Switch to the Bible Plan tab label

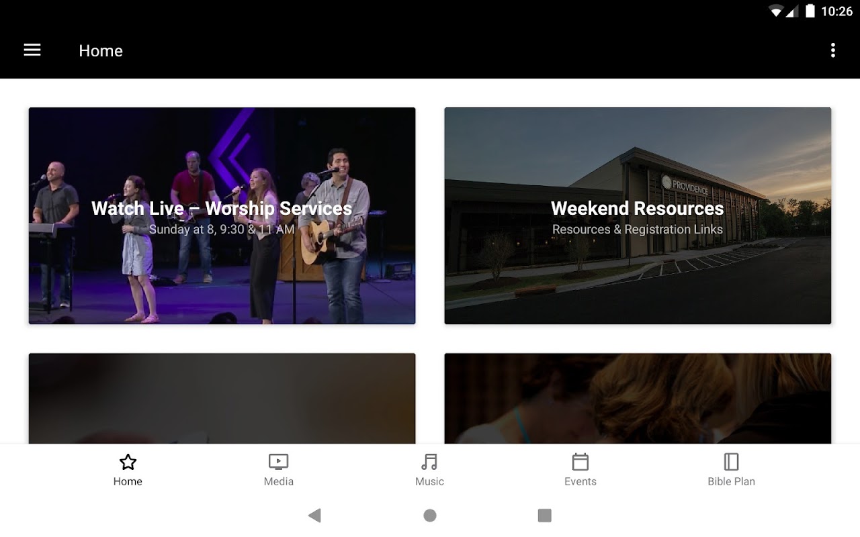tap(731, 481)
